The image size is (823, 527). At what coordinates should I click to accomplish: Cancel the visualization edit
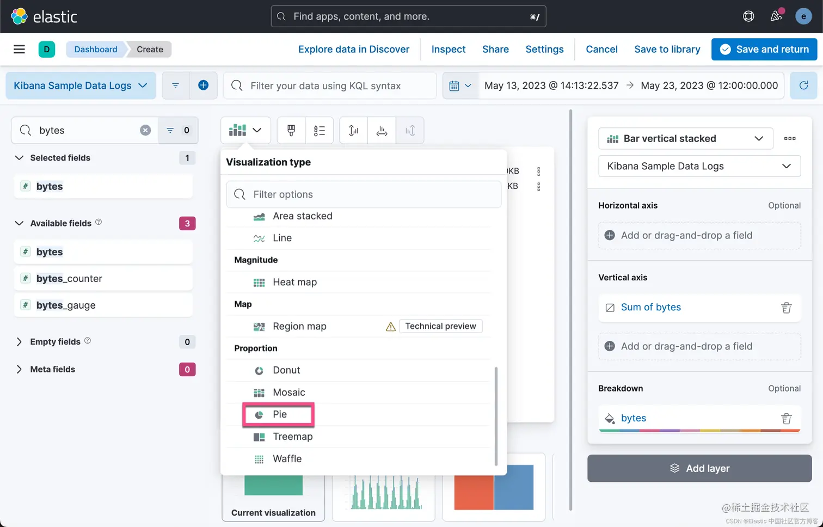[601, 50]
